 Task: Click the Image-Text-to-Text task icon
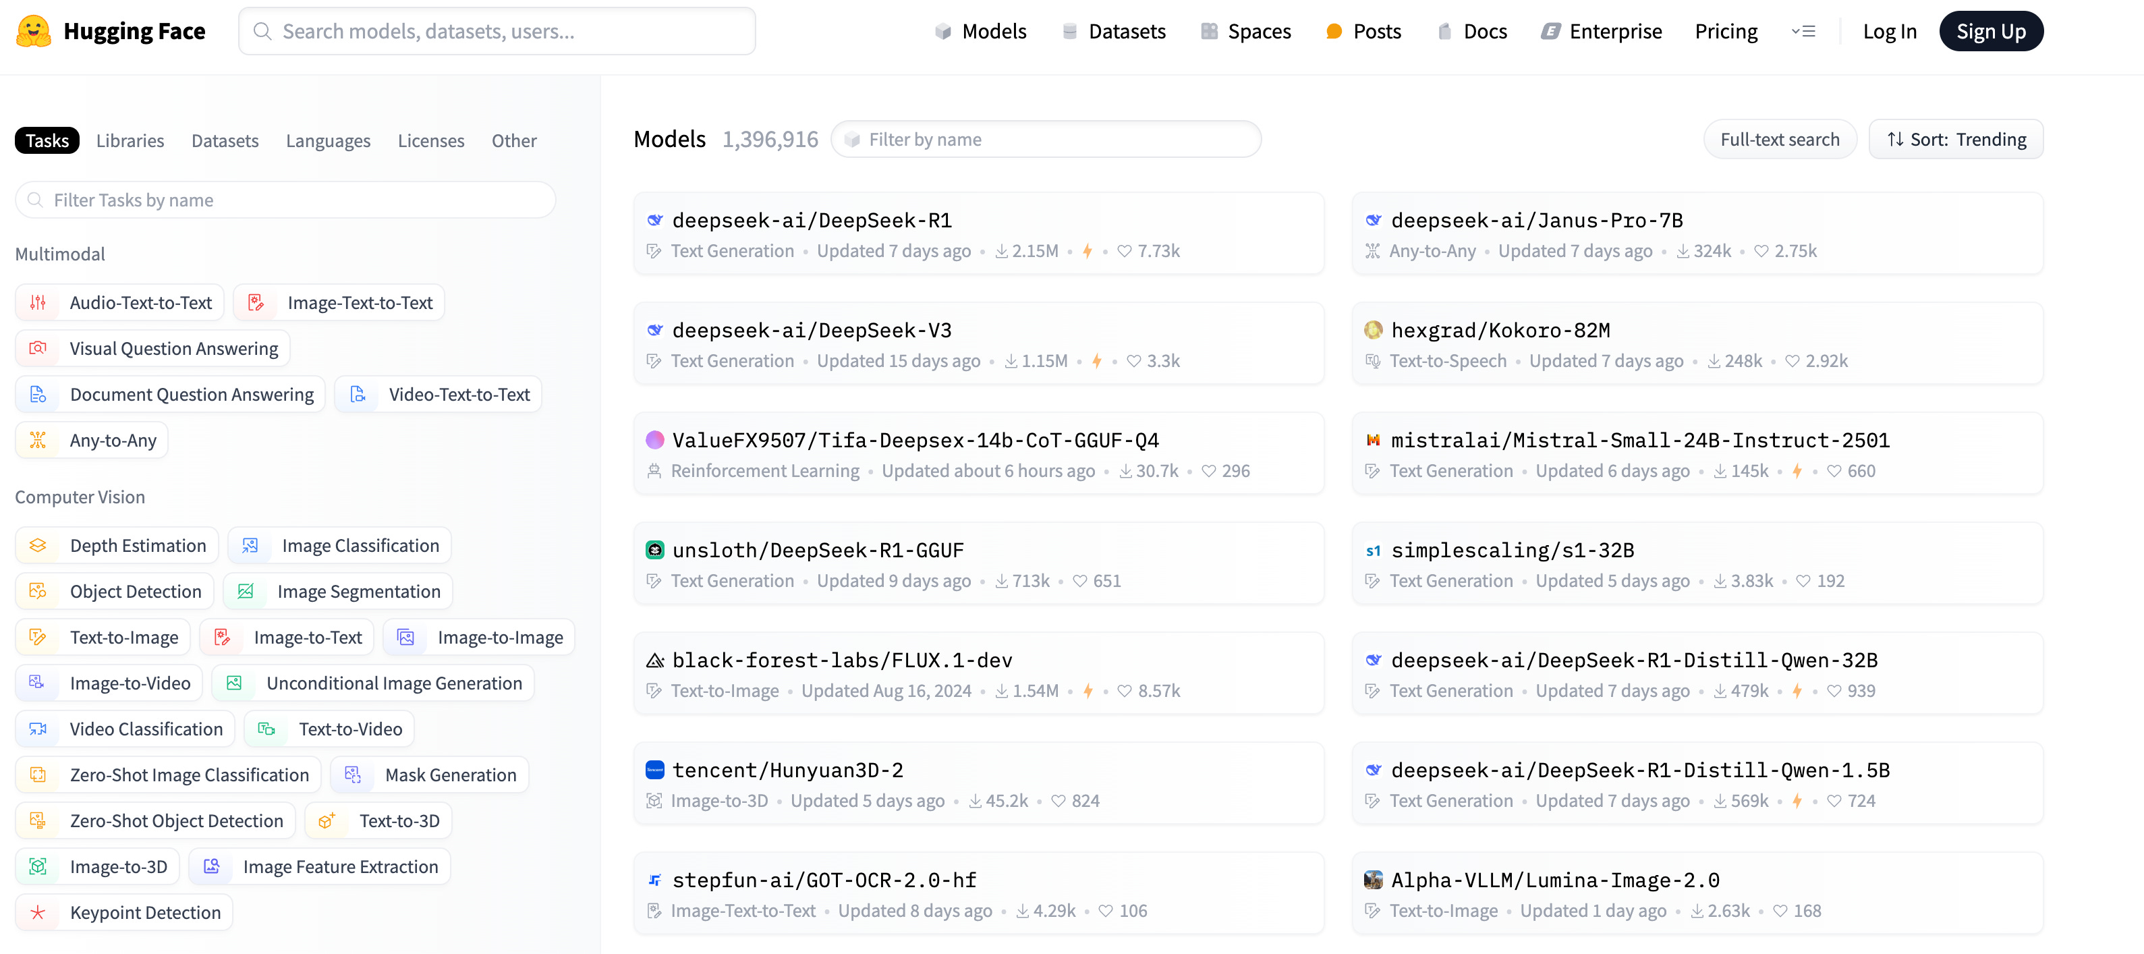pyautogui.click(x=256, y=303)
